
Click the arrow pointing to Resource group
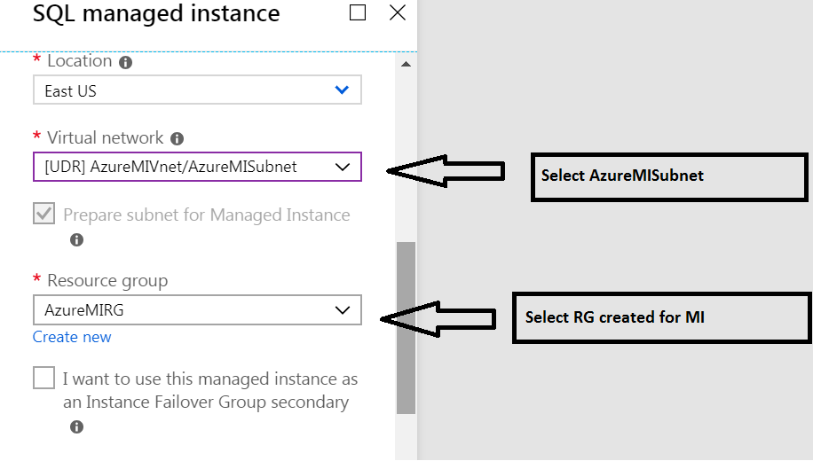point(438,319)
